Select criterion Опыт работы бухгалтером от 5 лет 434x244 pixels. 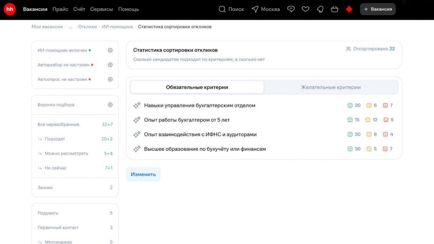tap(187, 120)
